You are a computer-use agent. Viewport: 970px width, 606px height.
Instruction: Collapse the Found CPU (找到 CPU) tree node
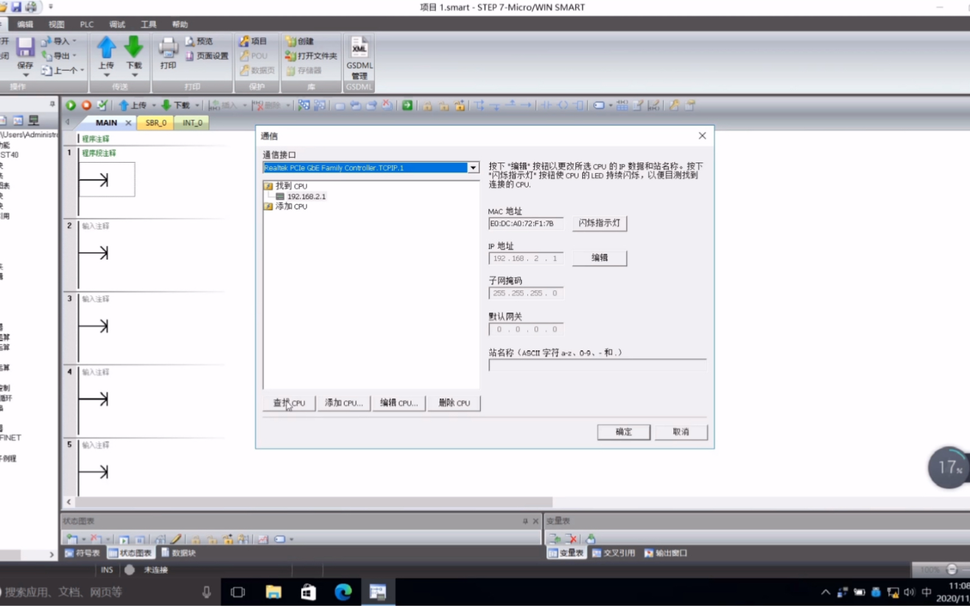pos(268,186)
